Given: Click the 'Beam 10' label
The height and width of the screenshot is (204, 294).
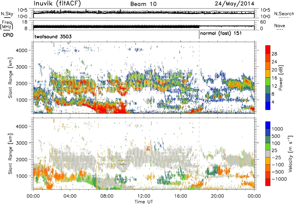Looking at the screenshot, I should click(143, 4).
